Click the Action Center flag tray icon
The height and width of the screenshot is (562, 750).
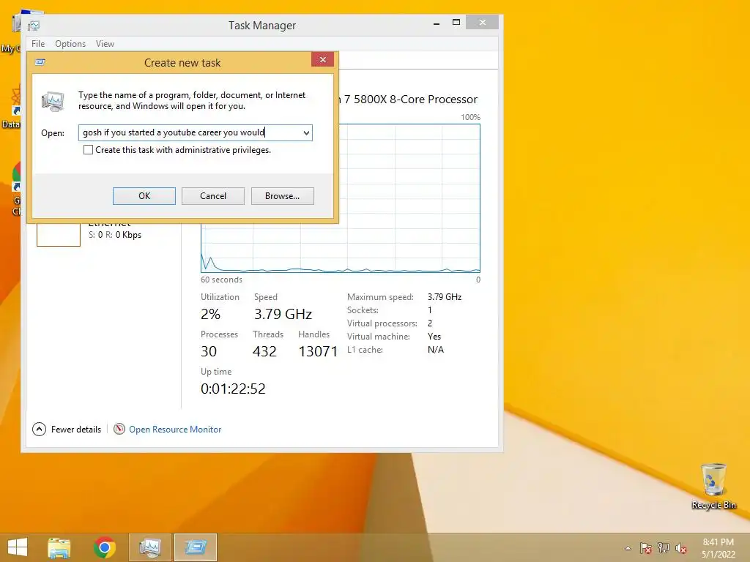pyautogui.click(x=646, y=548)
